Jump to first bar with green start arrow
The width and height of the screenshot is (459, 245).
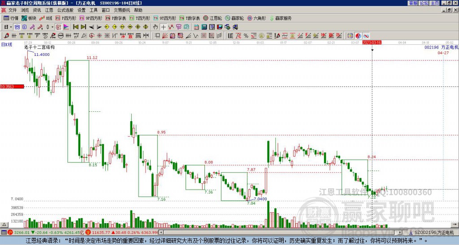(x=75, y=27)
